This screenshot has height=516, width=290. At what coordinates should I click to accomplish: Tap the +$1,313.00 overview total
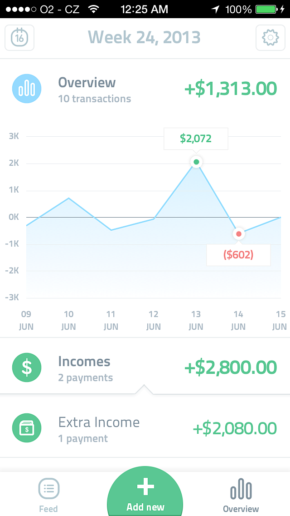231,89
